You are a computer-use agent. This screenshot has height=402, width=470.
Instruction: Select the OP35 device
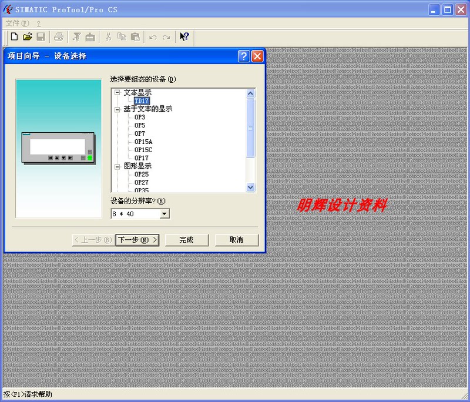coord(142,190)
